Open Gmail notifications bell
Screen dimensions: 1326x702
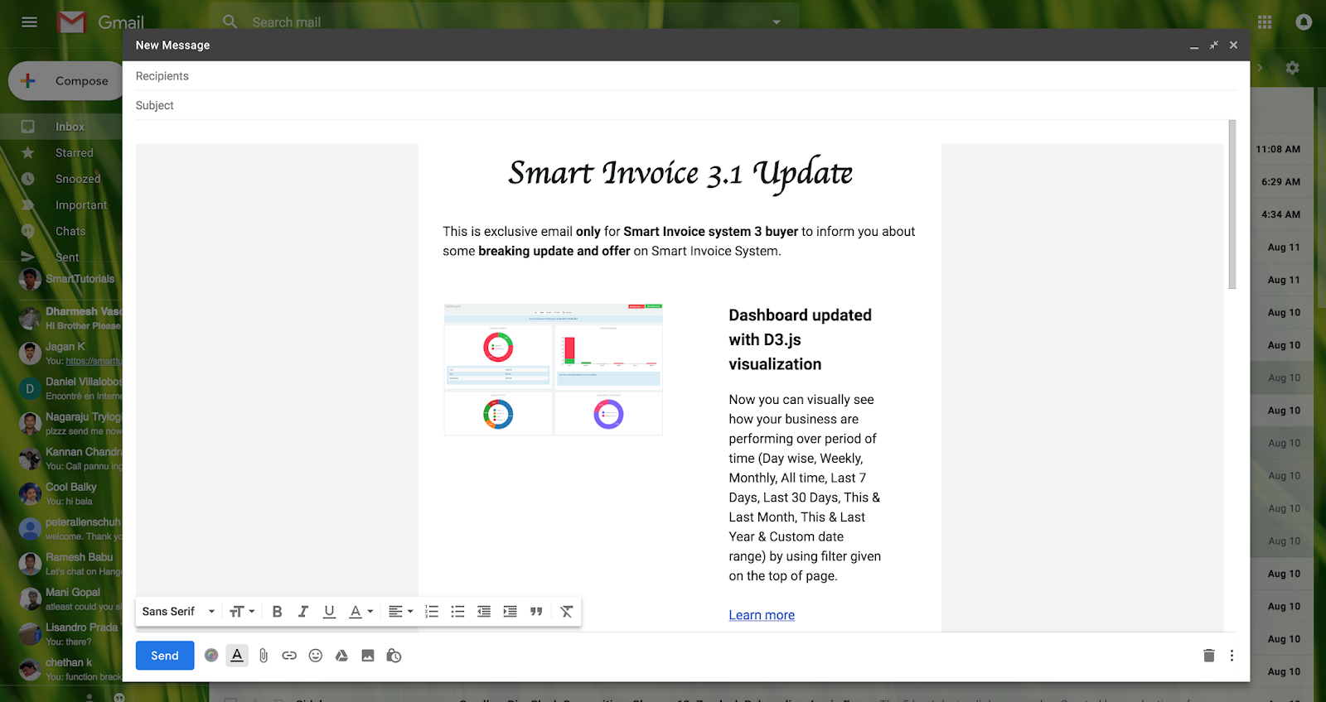(x=1304, y=22)
